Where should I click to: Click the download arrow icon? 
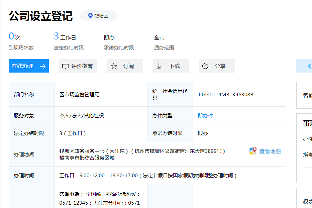coord(159,66)
